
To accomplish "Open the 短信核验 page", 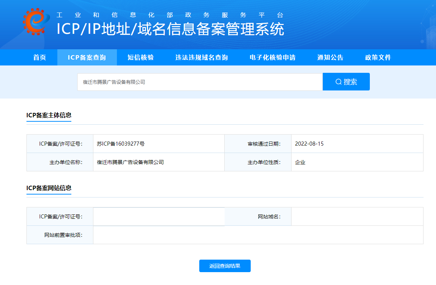I will [x=140, y=57].
